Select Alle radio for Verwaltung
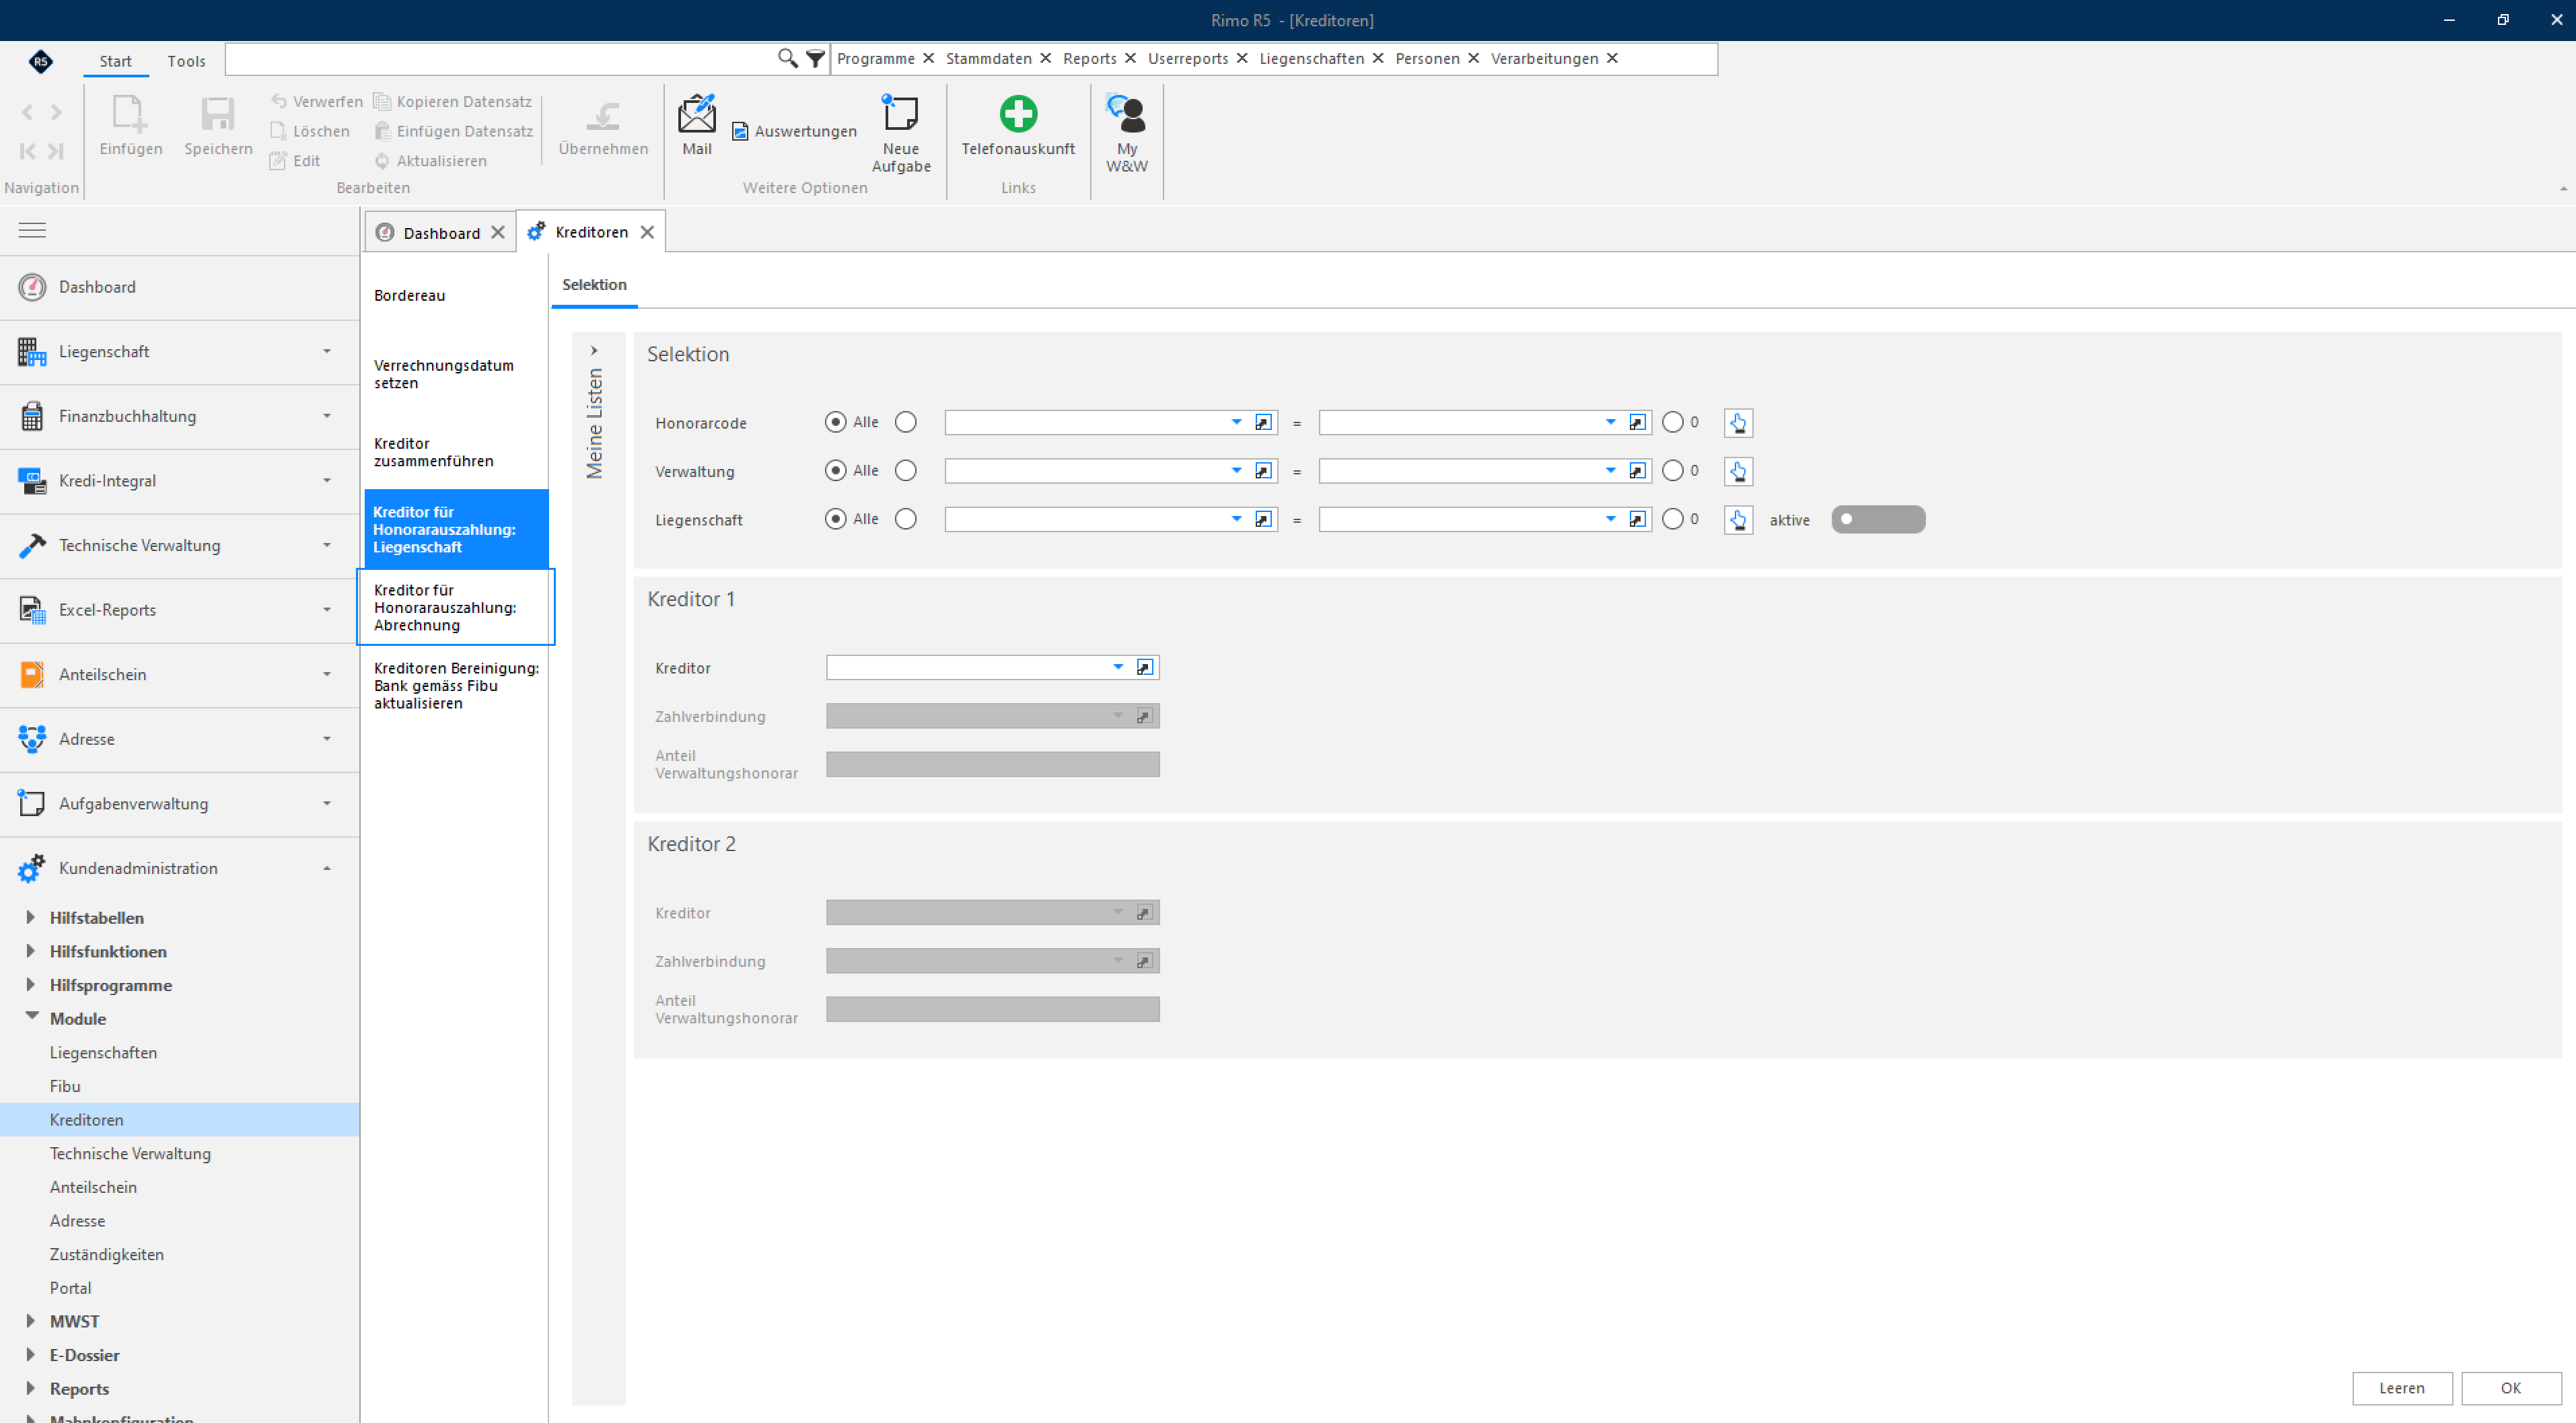2576x1423 pixels. click(835, 470)
